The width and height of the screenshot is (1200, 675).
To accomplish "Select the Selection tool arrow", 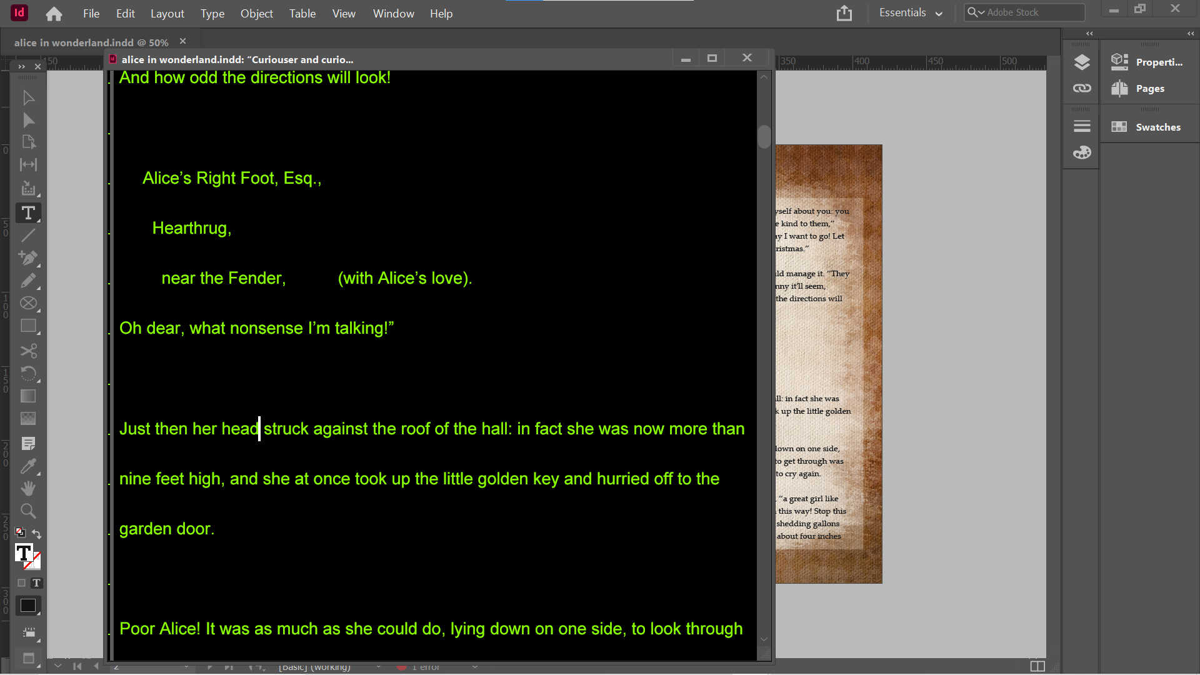I will (28, 97).
